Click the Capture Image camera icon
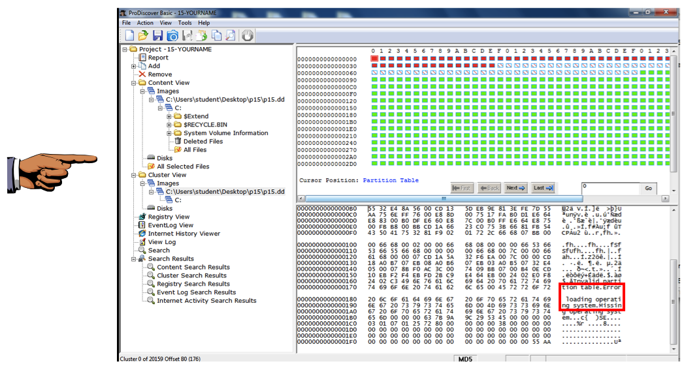684x370 pixels. [x=172, y=35]
